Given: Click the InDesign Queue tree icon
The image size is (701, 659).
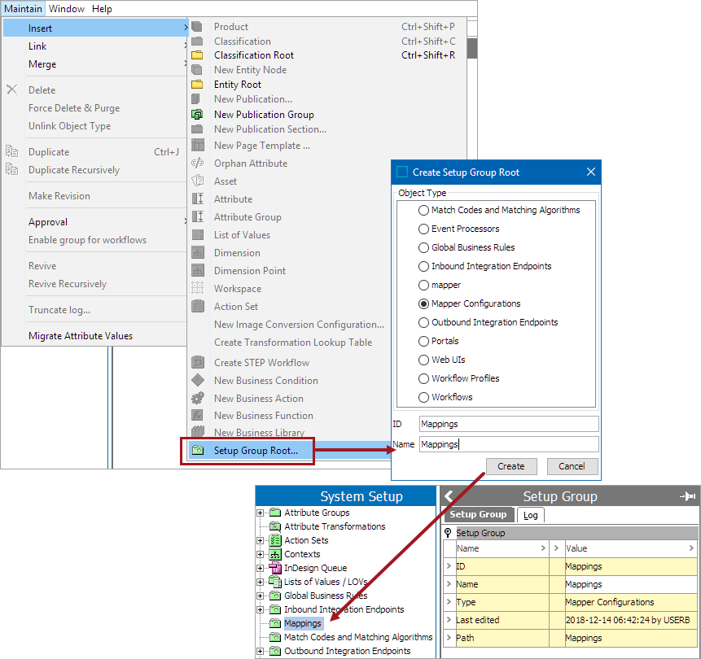Looking at the screenshot, I should click(275, 568).
